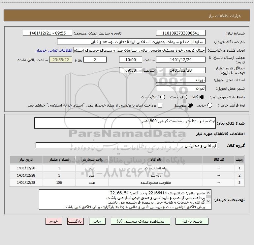The image size is (254, 245).
Task: Click the واحد شمارش column header
Action: click(x=92, y=159)
